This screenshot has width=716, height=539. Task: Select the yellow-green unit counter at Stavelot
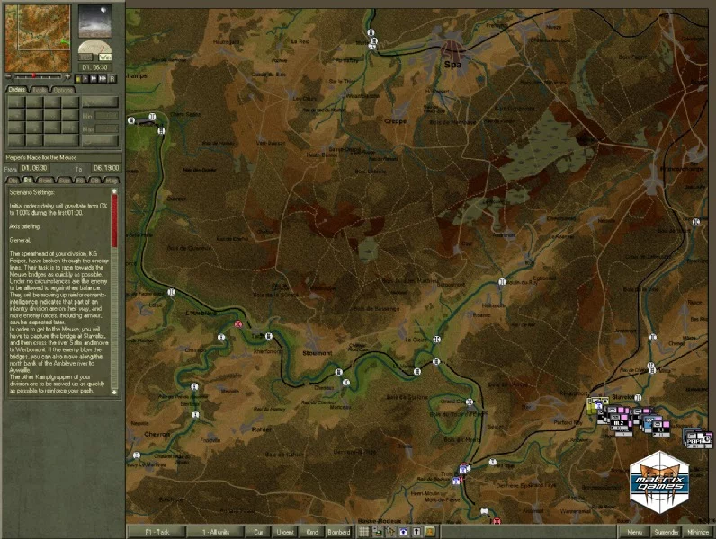click(592, 405)
